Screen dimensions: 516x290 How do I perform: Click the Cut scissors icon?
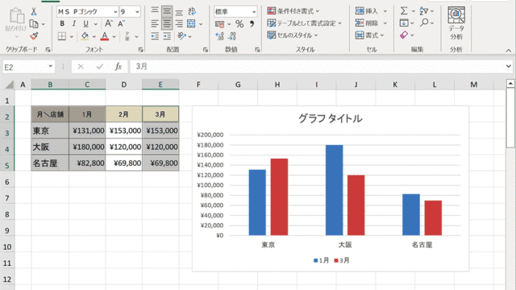click(34, 11)
